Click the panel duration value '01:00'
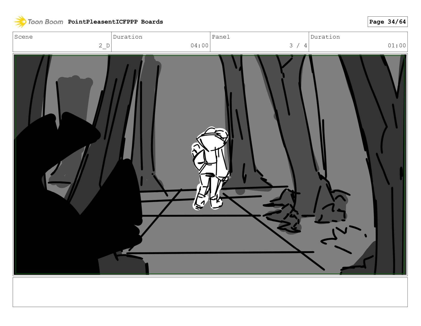 click(x=397, y=46)
